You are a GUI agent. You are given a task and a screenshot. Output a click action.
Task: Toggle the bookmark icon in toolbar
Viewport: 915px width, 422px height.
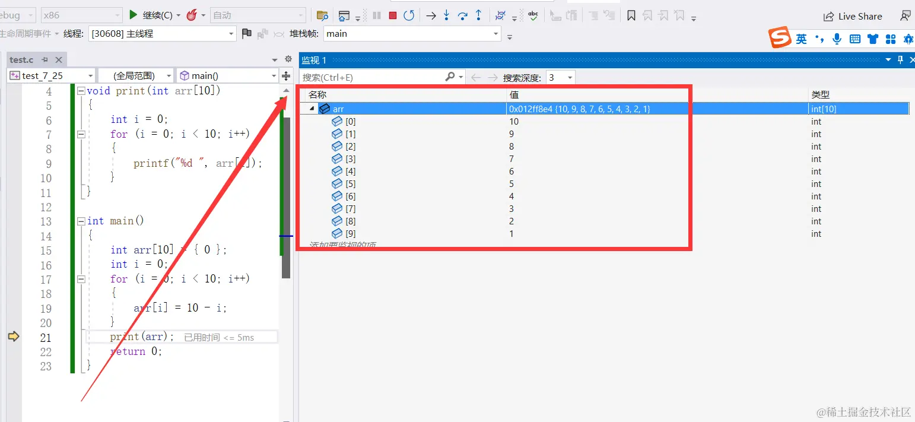click(631, 15)
